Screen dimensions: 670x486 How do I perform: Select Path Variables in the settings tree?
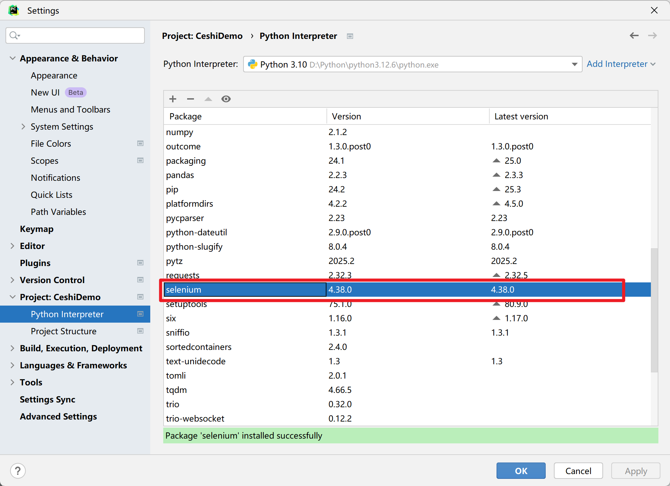point(58,212)
